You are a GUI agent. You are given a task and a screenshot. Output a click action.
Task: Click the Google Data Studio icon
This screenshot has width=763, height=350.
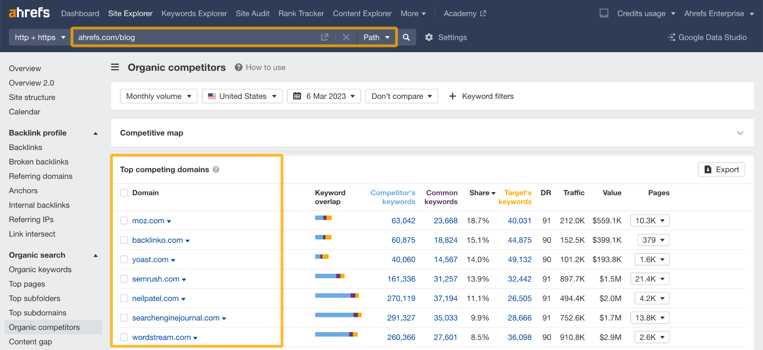(x=671, y=37)
